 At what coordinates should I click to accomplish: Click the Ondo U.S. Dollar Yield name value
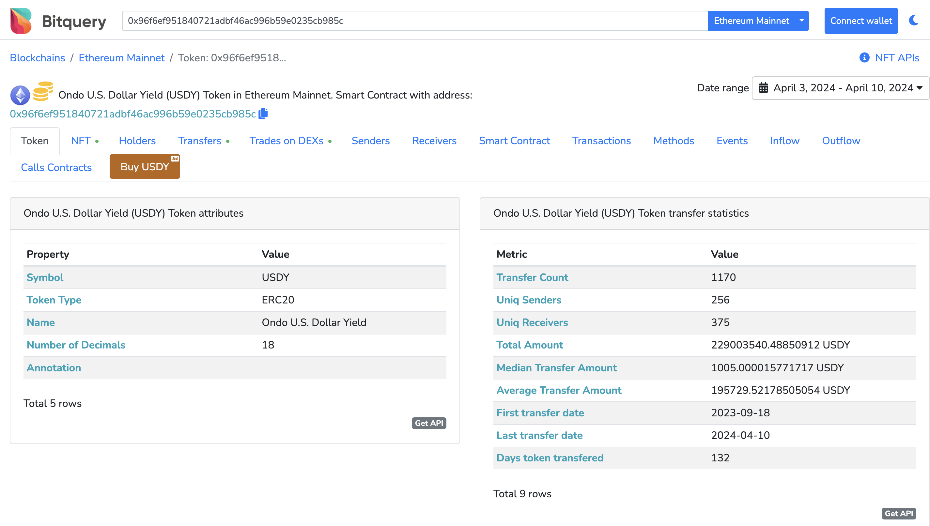click(x=314, y=322)
